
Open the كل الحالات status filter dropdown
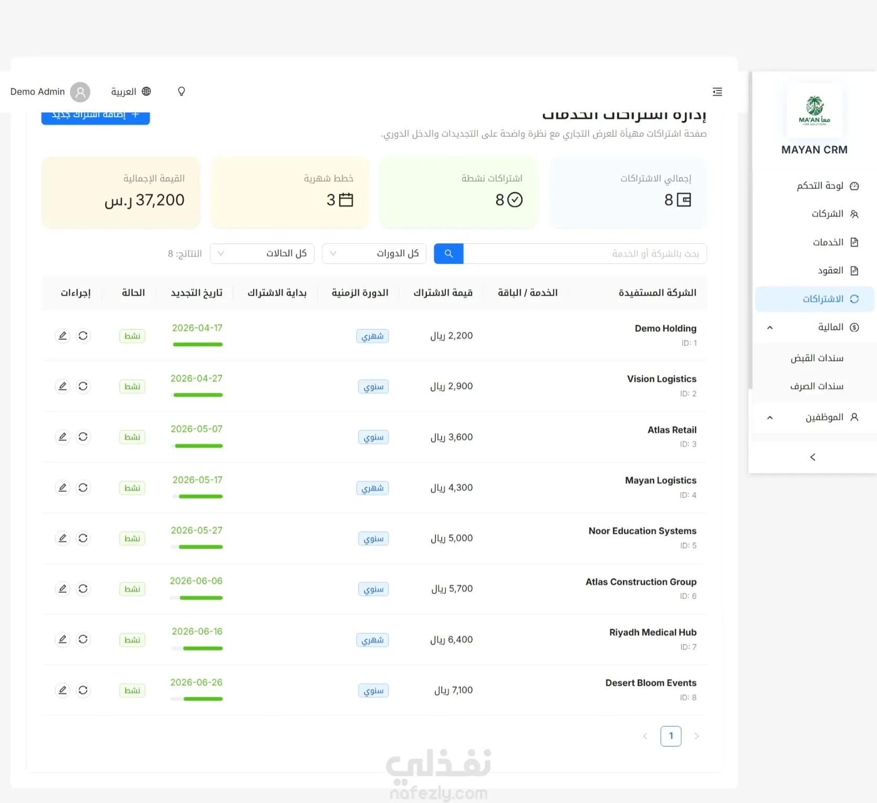(x=262, y=253)
